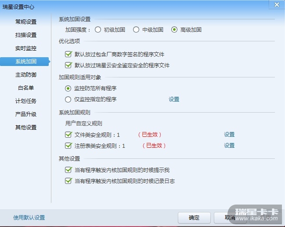285x227 pixels.
Task: Toggle 当有程序触发内核加固规则的时候记录日志 checkbox
Action: coord(69,181)
